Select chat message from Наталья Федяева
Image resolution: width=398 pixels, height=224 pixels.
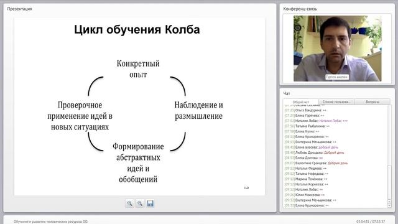pos(305,169)
